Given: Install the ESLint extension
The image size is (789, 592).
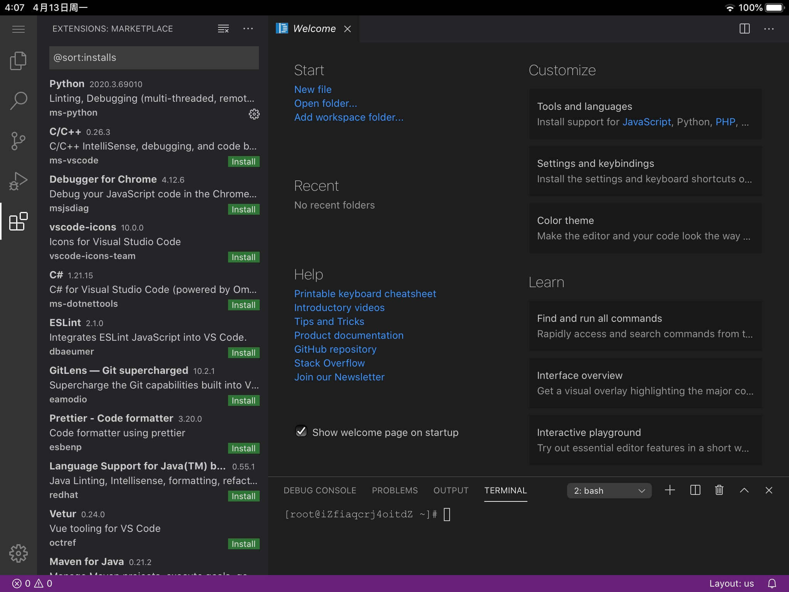Looking at the screenshot, I should coord(243,353).
